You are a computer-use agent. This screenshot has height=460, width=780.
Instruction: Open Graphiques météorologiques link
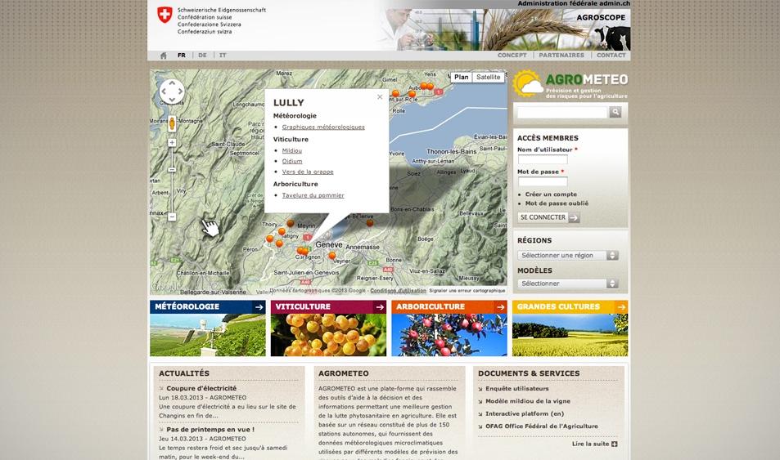pos(323,127)
